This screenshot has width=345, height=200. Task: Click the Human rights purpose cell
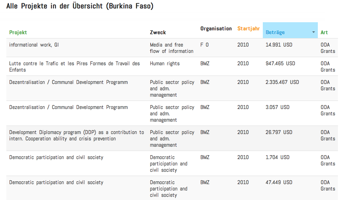[x=165, y=63]
